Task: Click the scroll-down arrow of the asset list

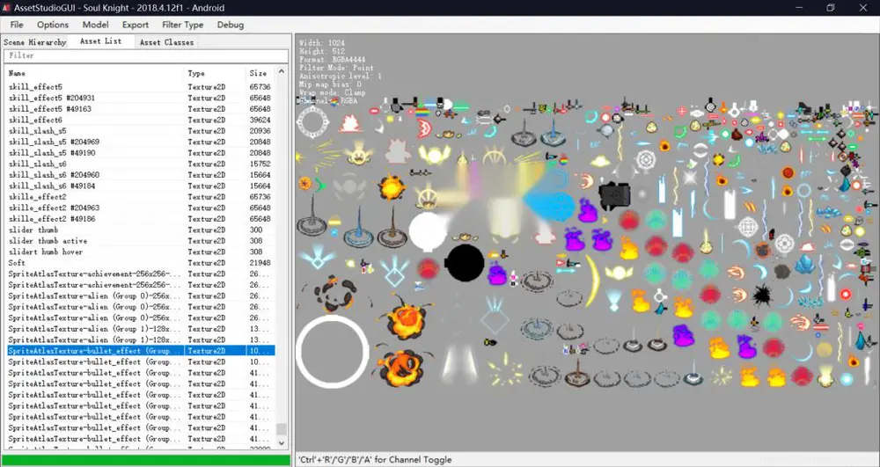Action: (282, 443)
